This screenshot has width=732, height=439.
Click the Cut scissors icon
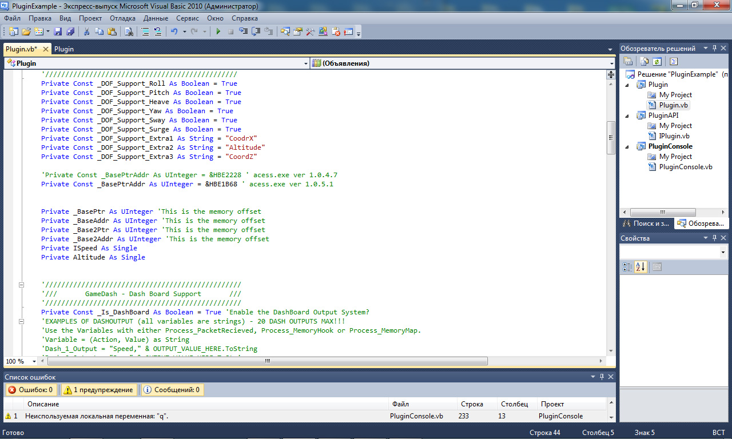pyautogui.click(x=86, y=32)
